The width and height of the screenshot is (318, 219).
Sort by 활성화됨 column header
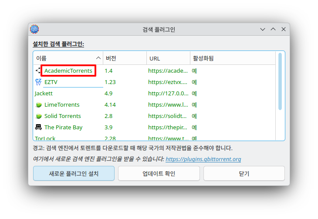(233, 58)
